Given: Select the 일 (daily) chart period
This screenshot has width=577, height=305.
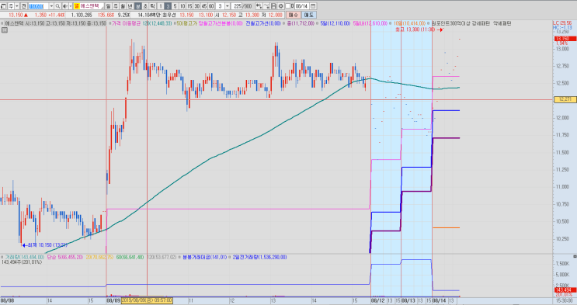Looking at the screenshot, I should tap(108, 6).
